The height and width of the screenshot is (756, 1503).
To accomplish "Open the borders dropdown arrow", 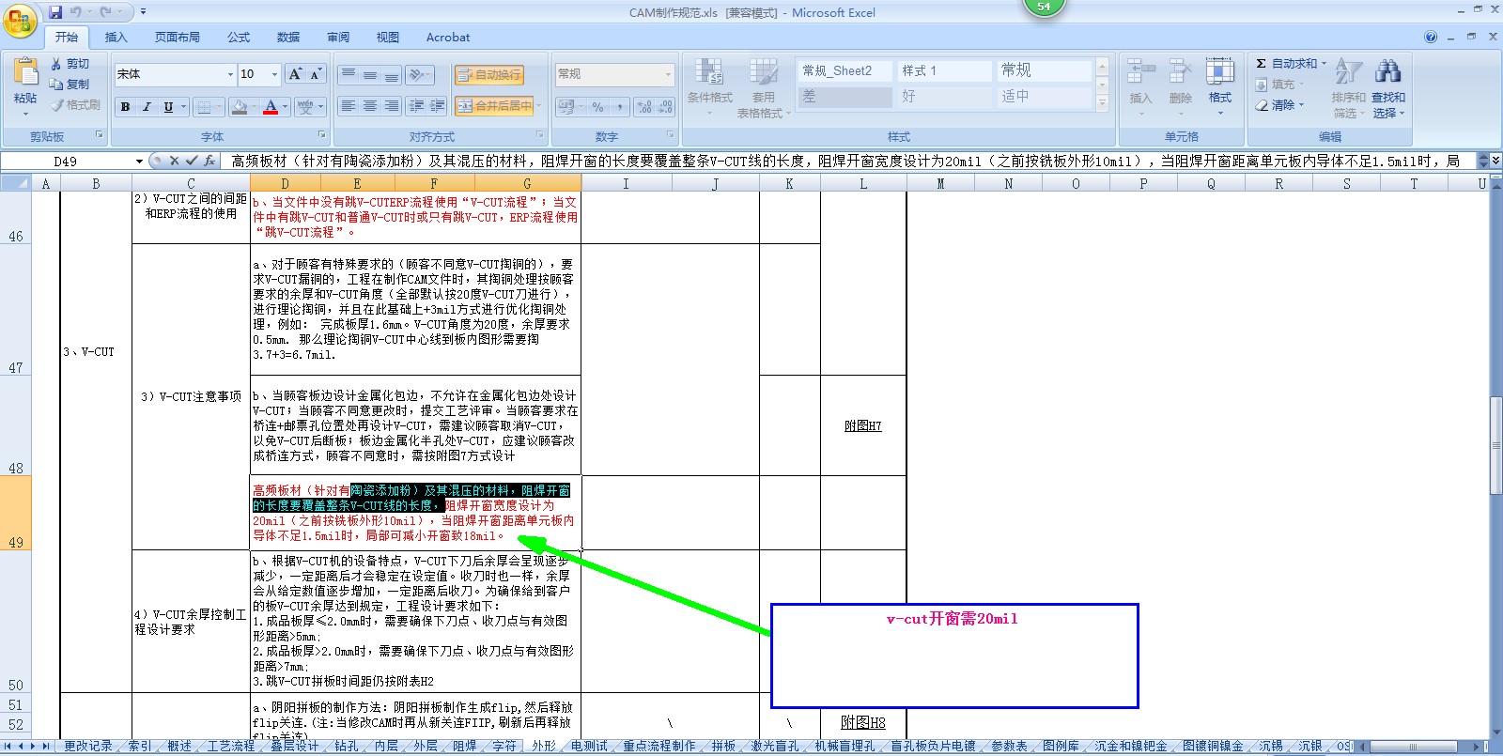I will (220, 107).
